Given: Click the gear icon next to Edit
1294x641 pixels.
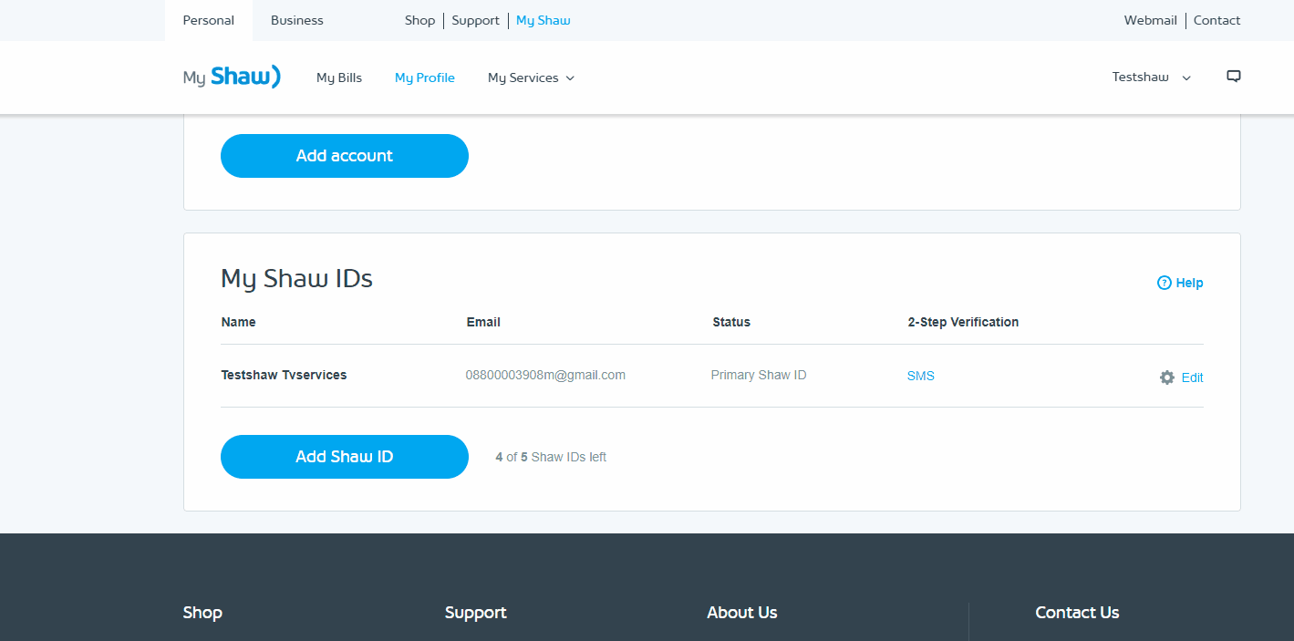Looking at the screenshot, I should [1167, 377].
